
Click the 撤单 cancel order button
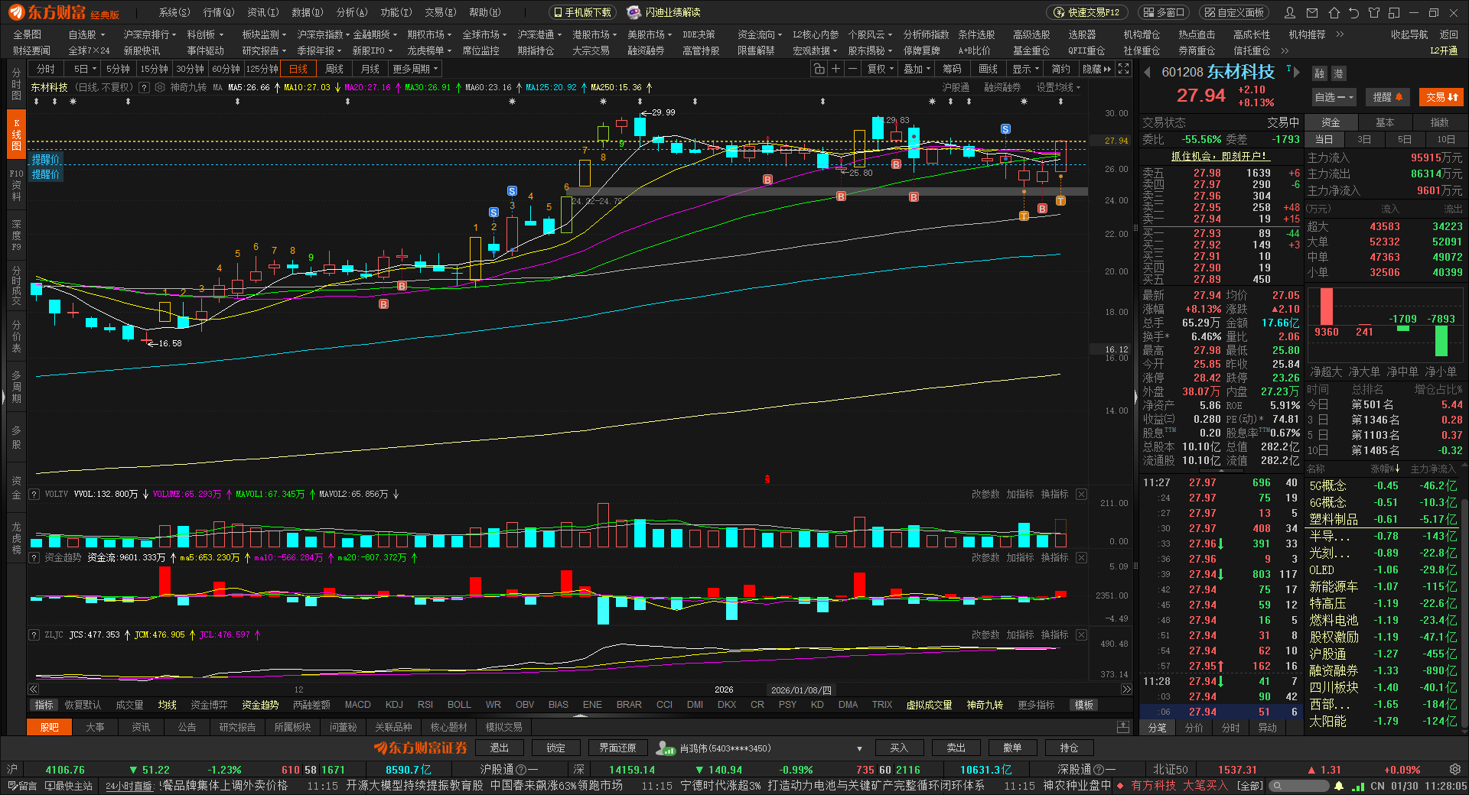coord(1012,748)
